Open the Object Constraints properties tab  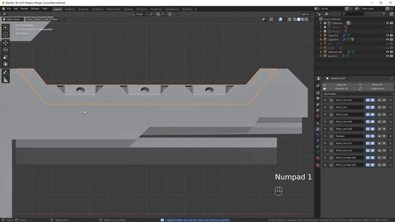[x=318, y=147]
